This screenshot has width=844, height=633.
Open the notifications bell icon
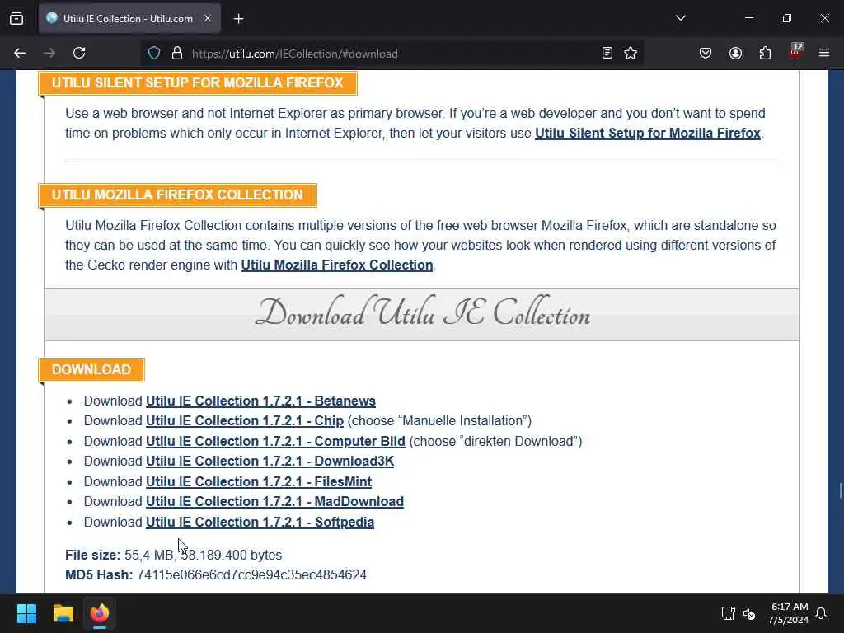tap(822, 613)
